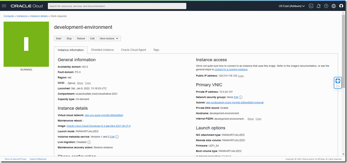Go to Instance details breadcrumb
Viewport: 347px width, 163px height.
click(39, 16)
